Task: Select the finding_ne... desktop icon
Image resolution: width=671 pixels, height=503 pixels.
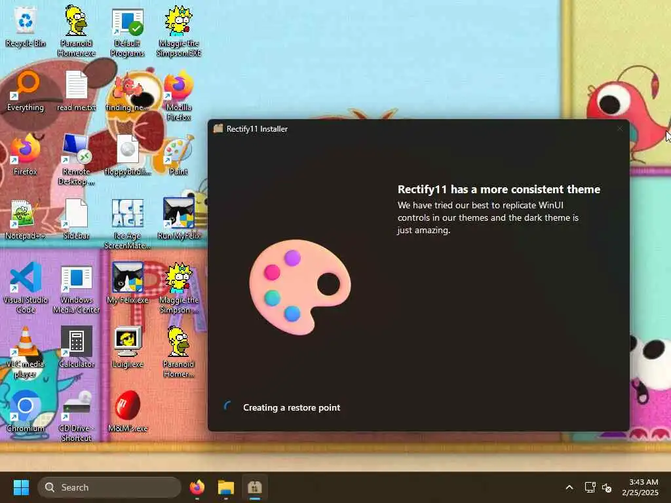Action: pyautogui.click(x=128, y=90)
